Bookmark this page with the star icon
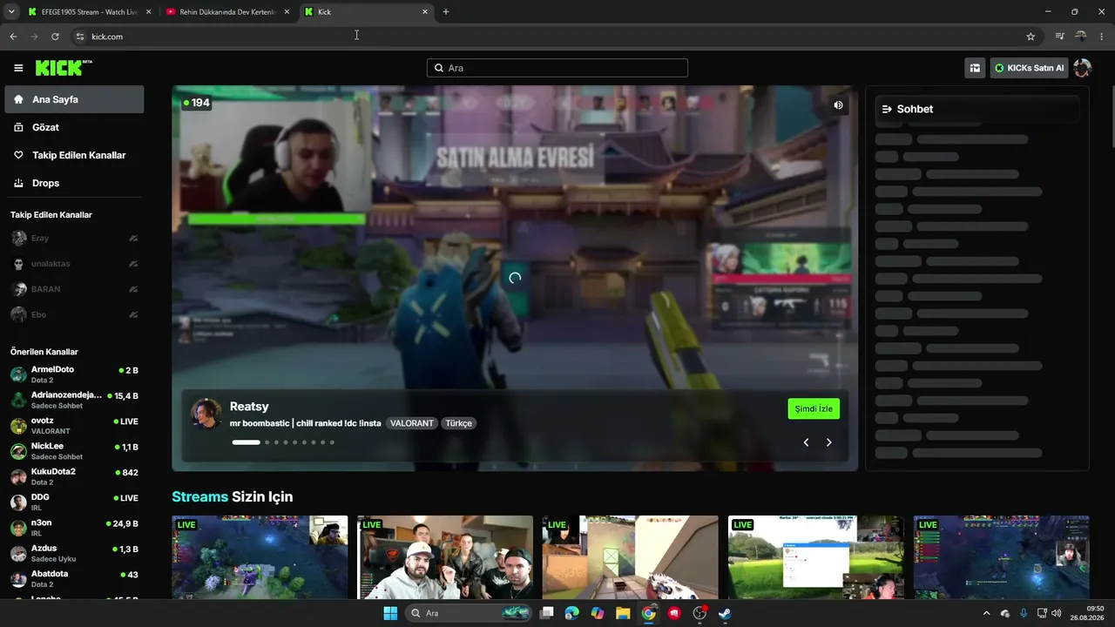The width and height of the screenshot is (1115, 627). (1031, 37)
